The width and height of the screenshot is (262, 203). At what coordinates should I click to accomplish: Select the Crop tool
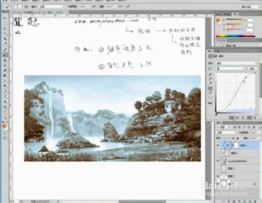tap(5, 39)
